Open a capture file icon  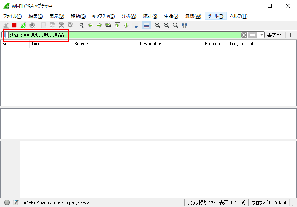43,25
